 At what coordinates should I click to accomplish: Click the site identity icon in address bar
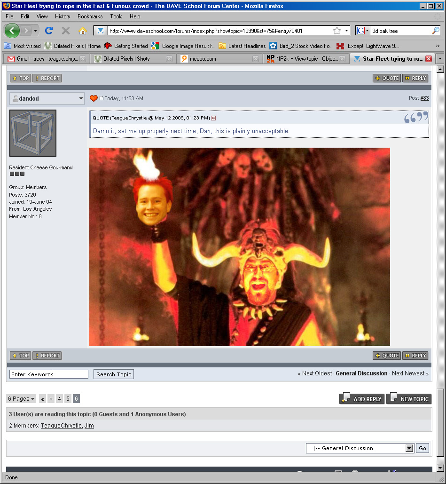(100, 31)
